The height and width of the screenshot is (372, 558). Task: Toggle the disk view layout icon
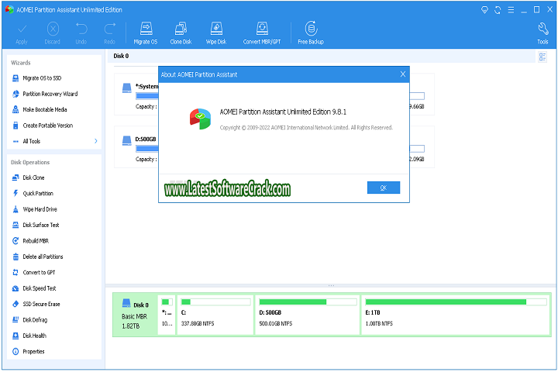point(542,57)
